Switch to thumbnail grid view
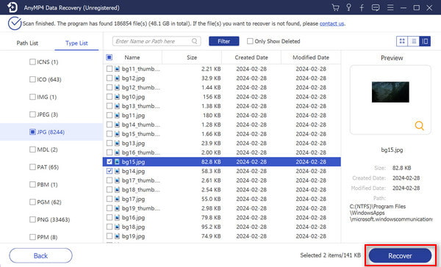Image resolution: width=441 pixels, height=267 pixels. point(402,41)
